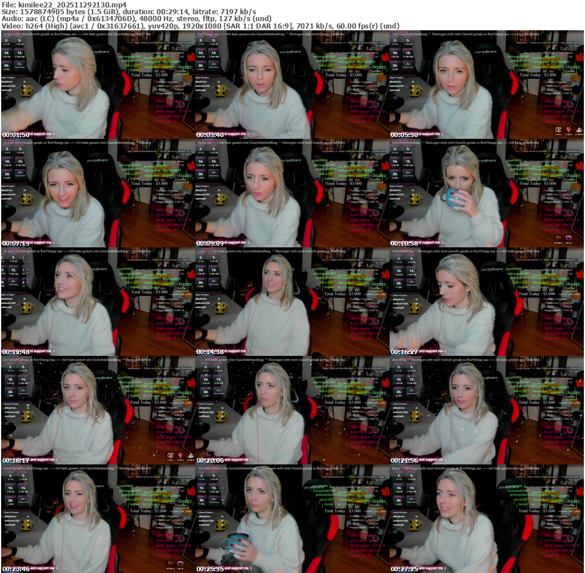Image resolution: width=585 pixels, height=573 pixels.
Task: Open the thumbnail frame at 00:01:50
Action: 98,85
